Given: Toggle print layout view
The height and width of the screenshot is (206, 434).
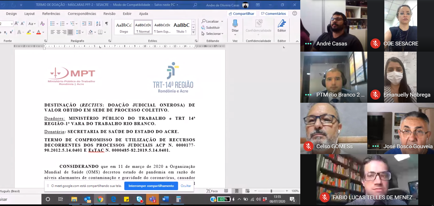Looking at the screenshot, I should [237, 191].
